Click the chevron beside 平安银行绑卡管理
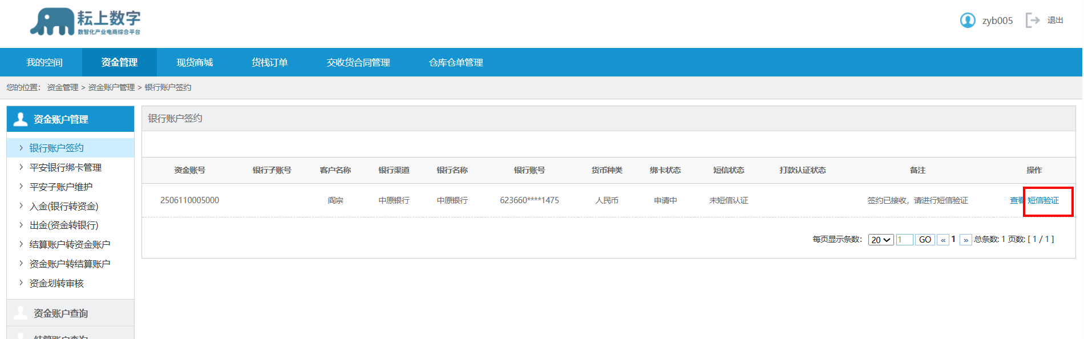 coord(21,167)
